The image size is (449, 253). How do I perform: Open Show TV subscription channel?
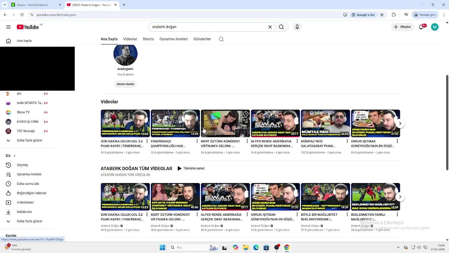coord(23,112)
